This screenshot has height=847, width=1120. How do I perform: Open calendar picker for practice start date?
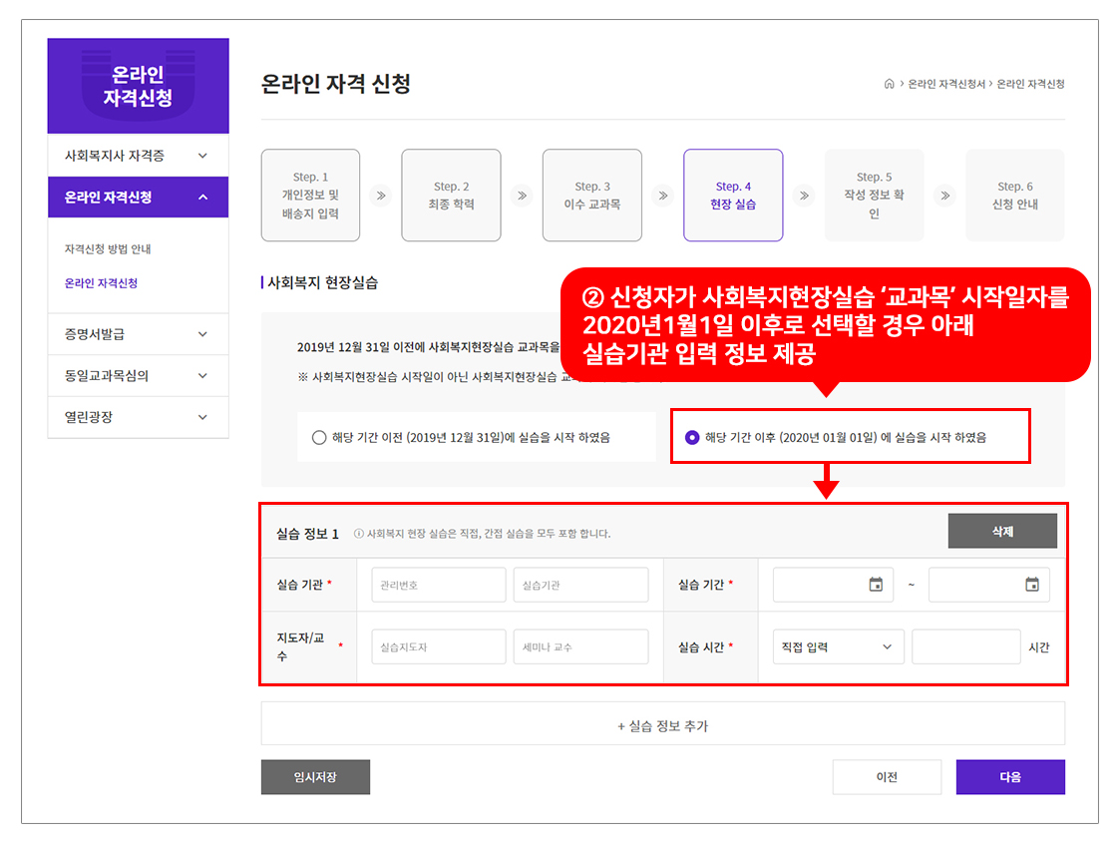pyautogui.click(x=876, y=585)
